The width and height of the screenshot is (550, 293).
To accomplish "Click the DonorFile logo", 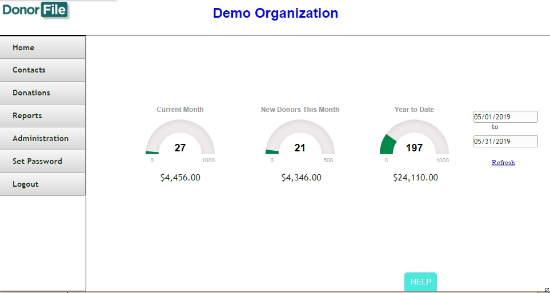I will pos(35,10).
